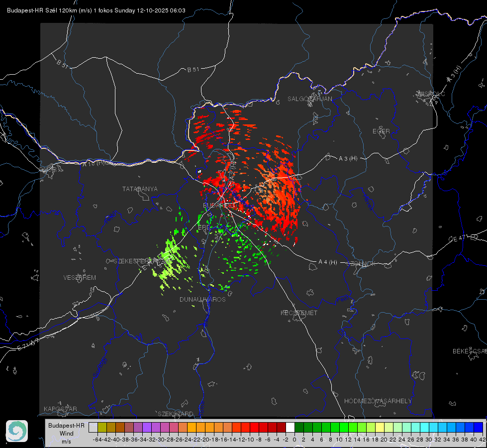
Task: Click the BÉKÉSCSABA city label
Action: pos(469,351)
